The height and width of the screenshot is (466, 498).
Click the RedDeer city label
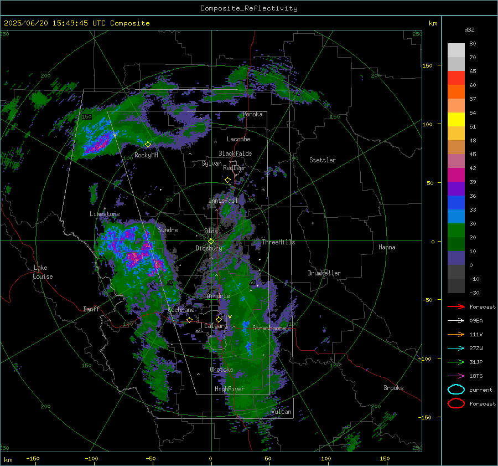pyautogui.click(x=235, y=168)
